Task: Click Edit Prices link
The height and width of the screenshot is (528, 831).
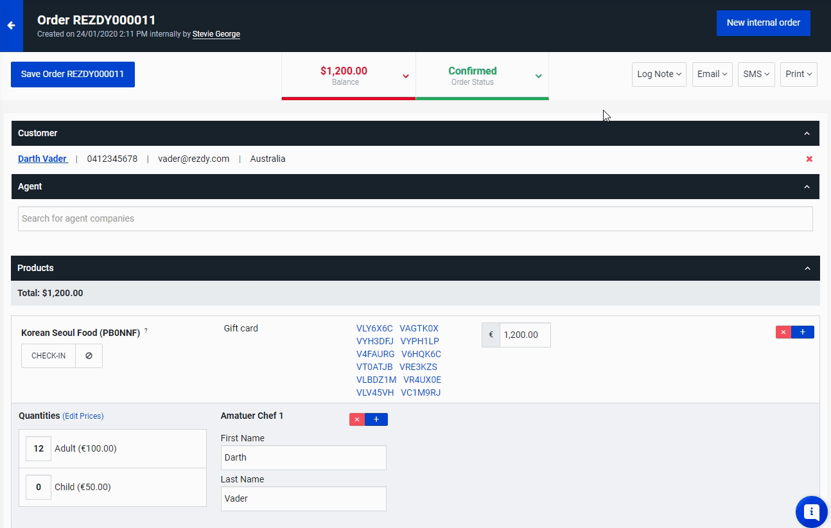Action: [83, 416]
